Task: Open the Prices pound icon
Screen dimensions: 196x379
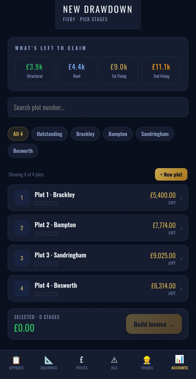Action: click(x=81, y=360)
